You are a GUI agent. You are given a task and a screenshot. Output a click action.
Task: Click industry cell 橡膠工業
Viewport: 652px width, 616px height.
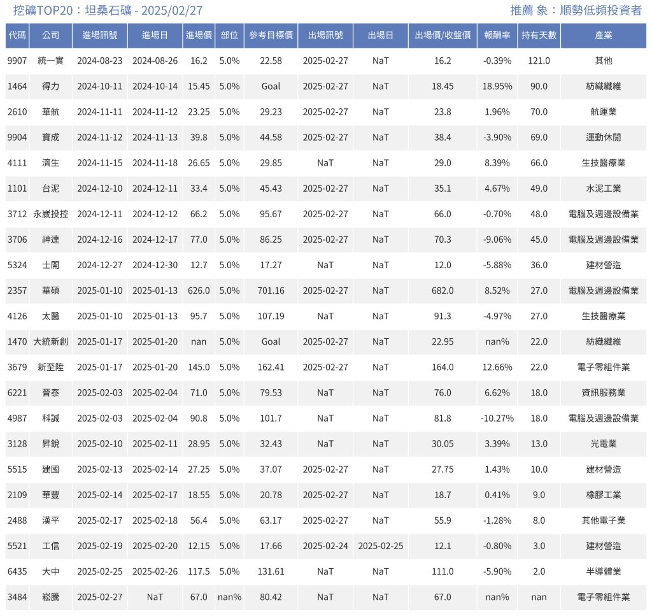pos(604,495)
